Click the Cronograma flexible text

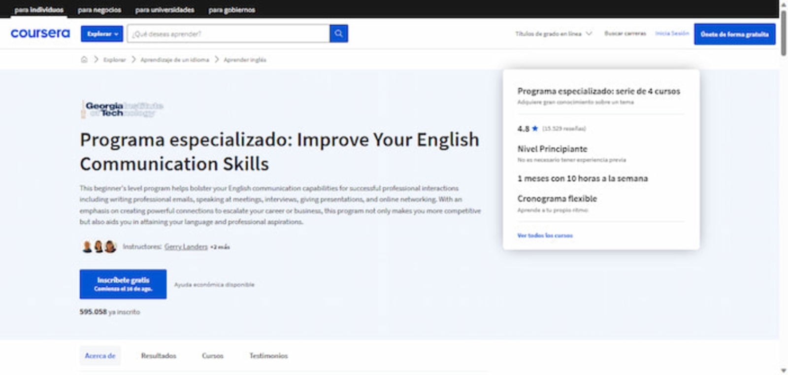[557, 199]
